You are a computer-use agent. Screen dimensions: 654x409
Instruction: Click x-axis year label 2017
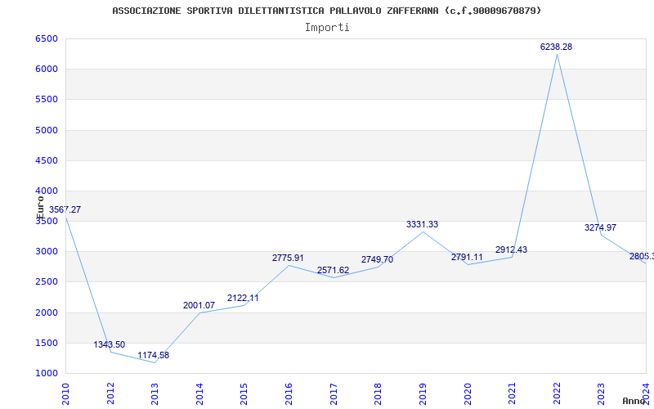click(x=334, y=393)
